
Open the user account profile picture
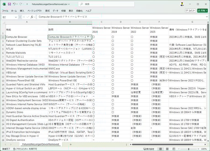click(x=182, y=4)
